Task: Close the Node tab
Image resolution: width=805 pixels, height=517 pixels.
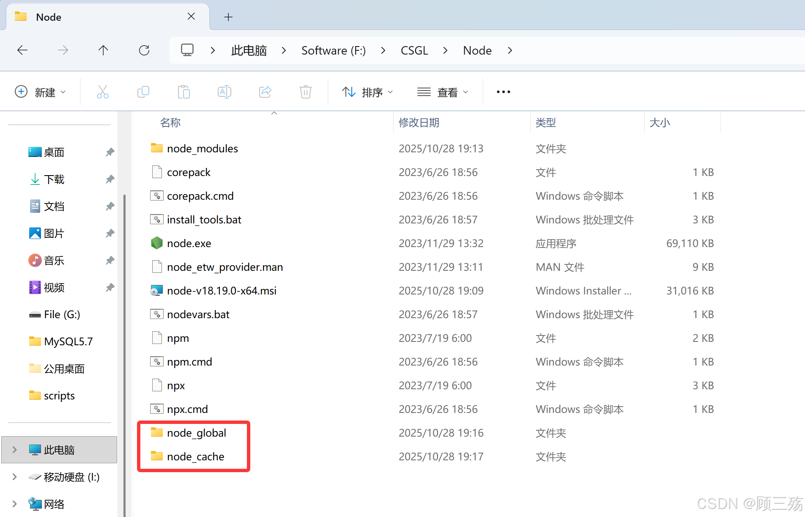Action: pos(191,16)
